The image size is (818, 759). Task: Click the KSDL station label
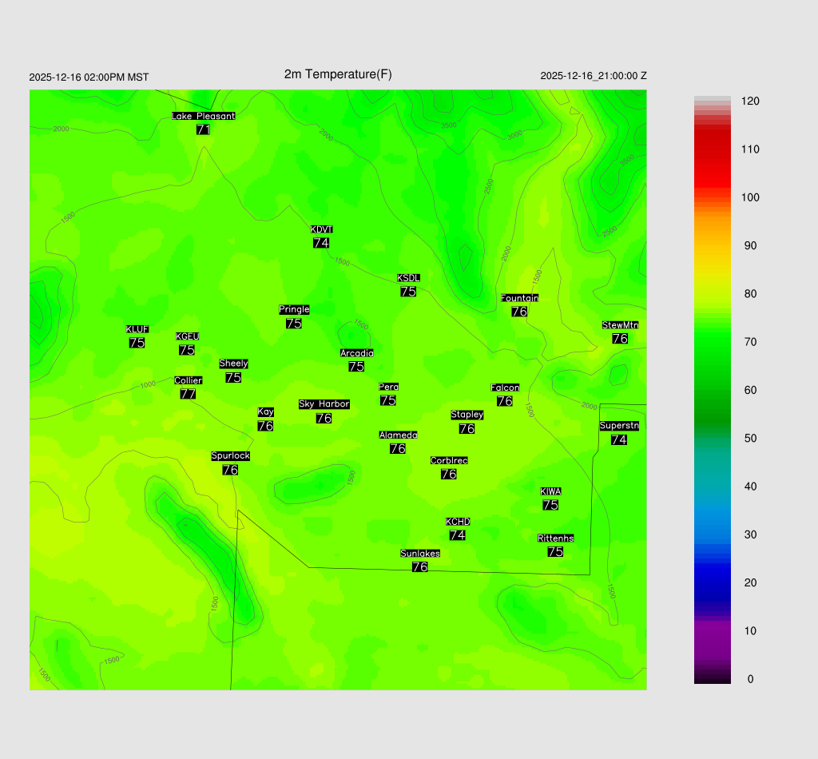[x=408, y=278]
